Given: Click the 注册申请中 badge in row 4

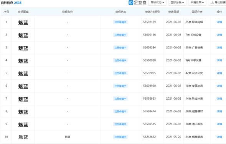Looking at the screenshot, I should (x=120, y=60).
